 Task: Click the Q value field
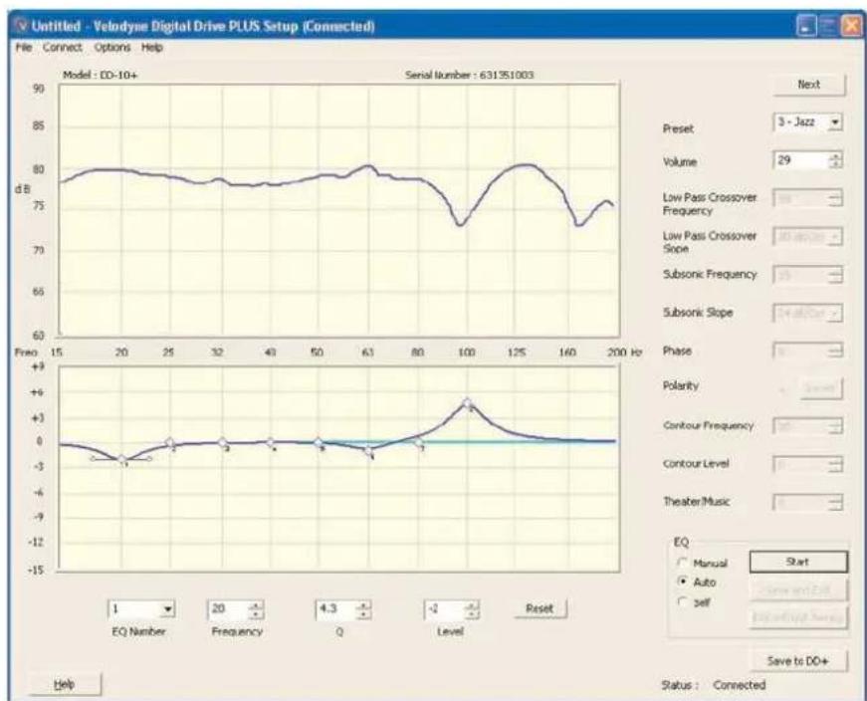point(336,609)
